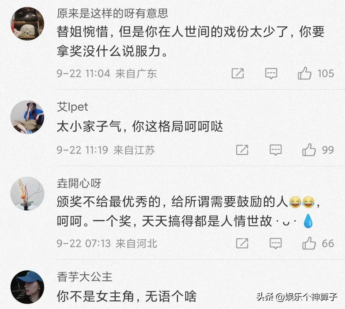345x309 pixels.
Task: View the flower avatar of 垚開心呀
Action: (x=27, y=194)
